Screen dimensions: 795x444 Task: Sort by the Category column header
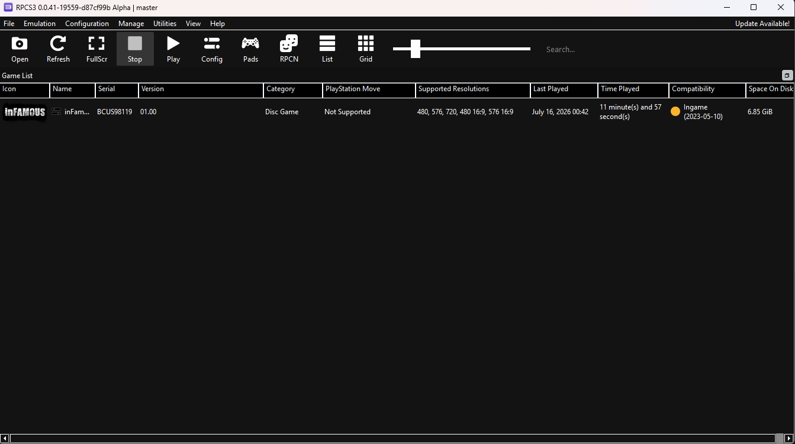293,90
